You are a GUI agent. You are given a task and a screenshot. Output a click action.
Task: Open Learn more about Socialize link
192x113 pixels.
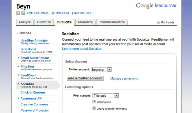[82, 49]
